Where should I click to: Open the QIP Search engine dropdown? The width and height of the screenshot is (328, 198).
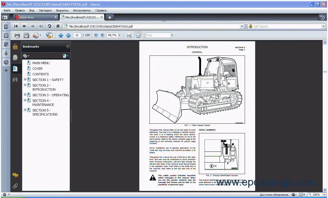tap(323, 26)
